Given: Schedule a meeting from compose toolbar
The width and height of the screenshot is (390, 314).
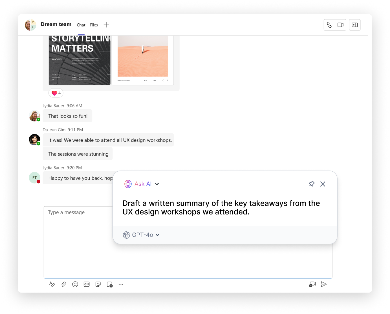Looking at the screenshot, I should (110, 284).
